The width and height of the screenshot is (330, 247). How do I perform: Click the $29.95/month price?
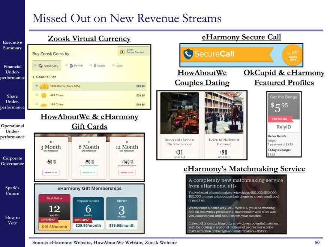[x=88, y=226]
